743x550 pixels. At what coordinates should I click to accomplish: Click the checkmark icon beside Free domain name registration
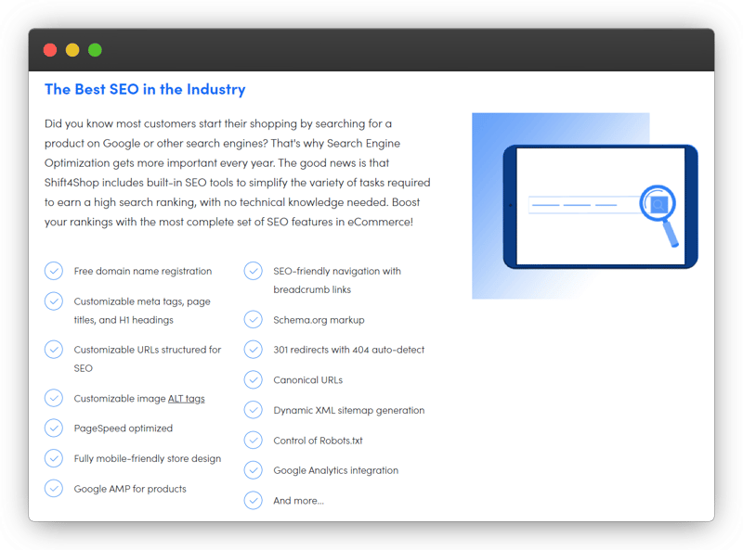click(54, 271)
